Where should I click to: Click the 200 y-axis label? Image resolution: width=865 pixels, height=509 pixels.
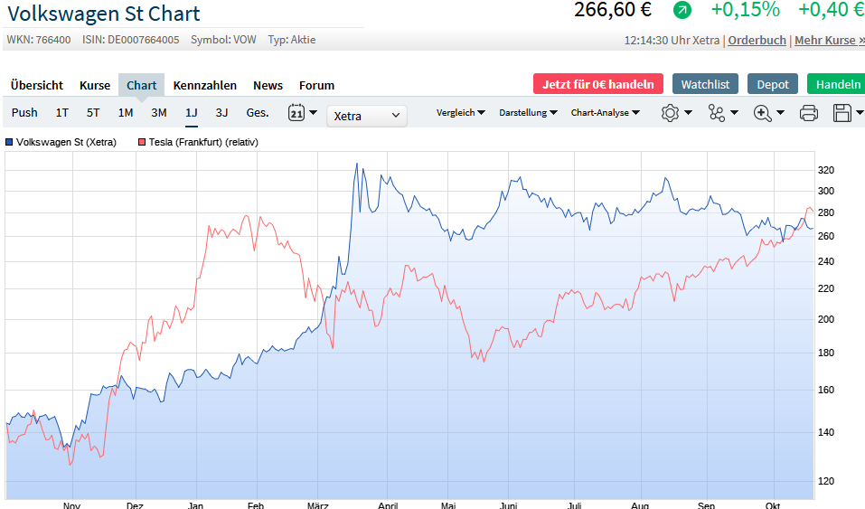click(826, 319)
